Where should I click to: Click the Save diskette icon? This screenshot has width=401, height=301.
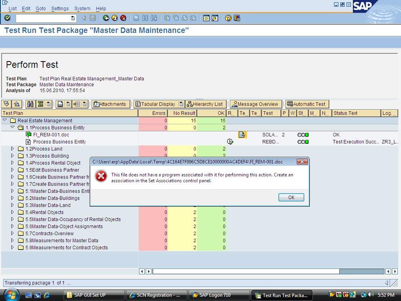[x=92, y=18]
